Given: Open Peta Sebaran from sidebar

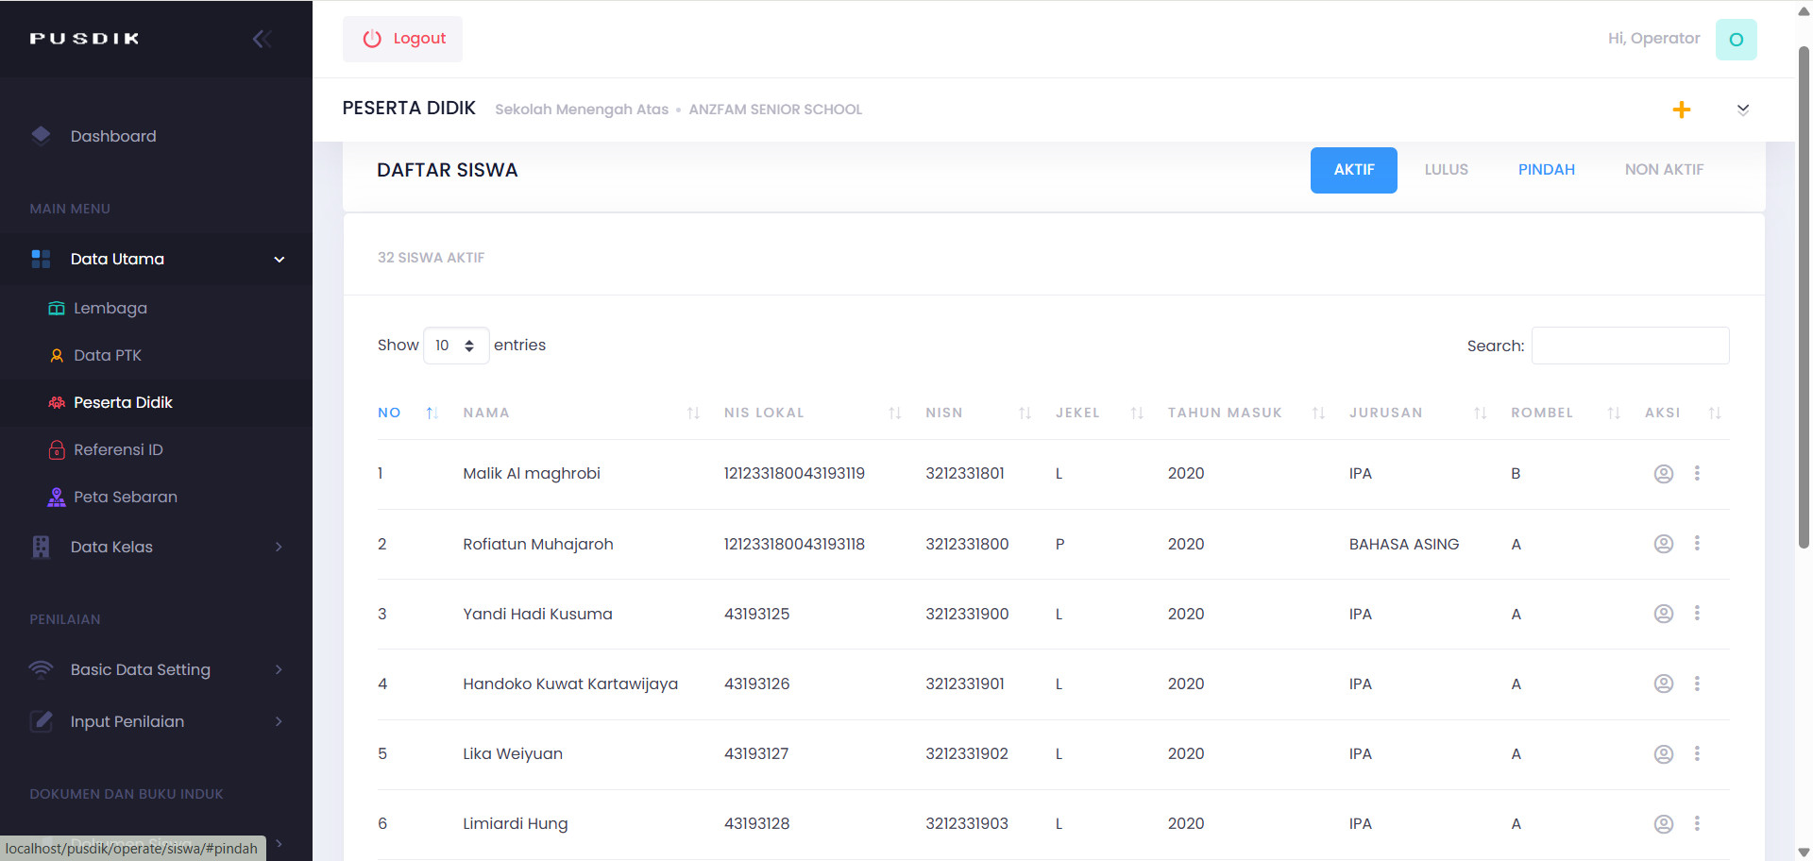Looking at the screenshot, I should point(125,498).
